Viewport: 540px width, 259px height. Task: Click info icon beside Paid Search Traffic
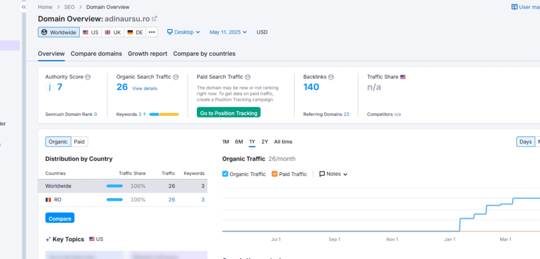(248, 77)
